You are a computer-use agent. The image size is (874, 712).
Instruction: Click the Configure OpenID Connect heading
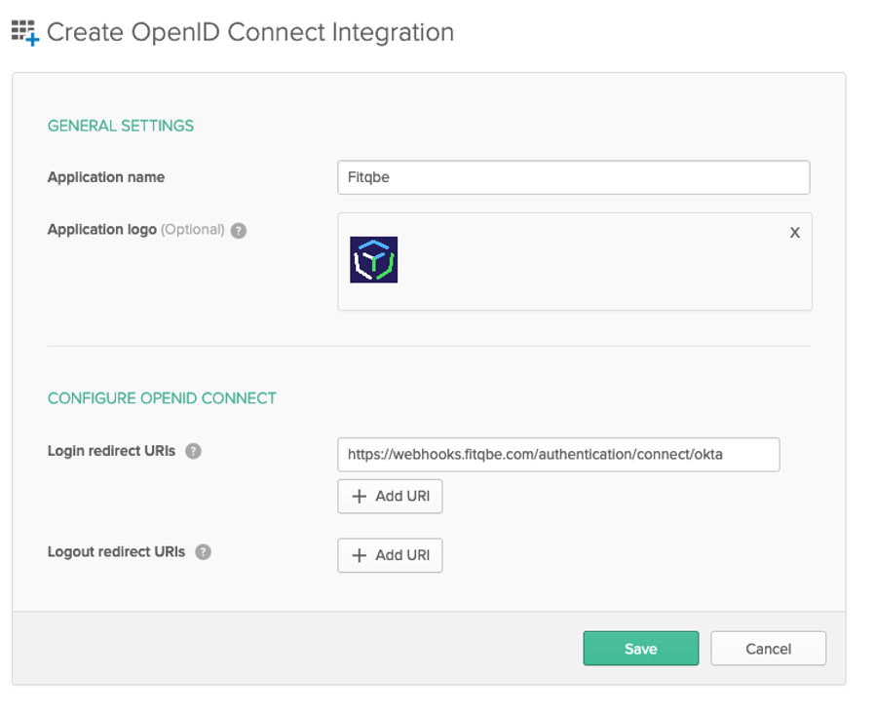coord(162,398)
